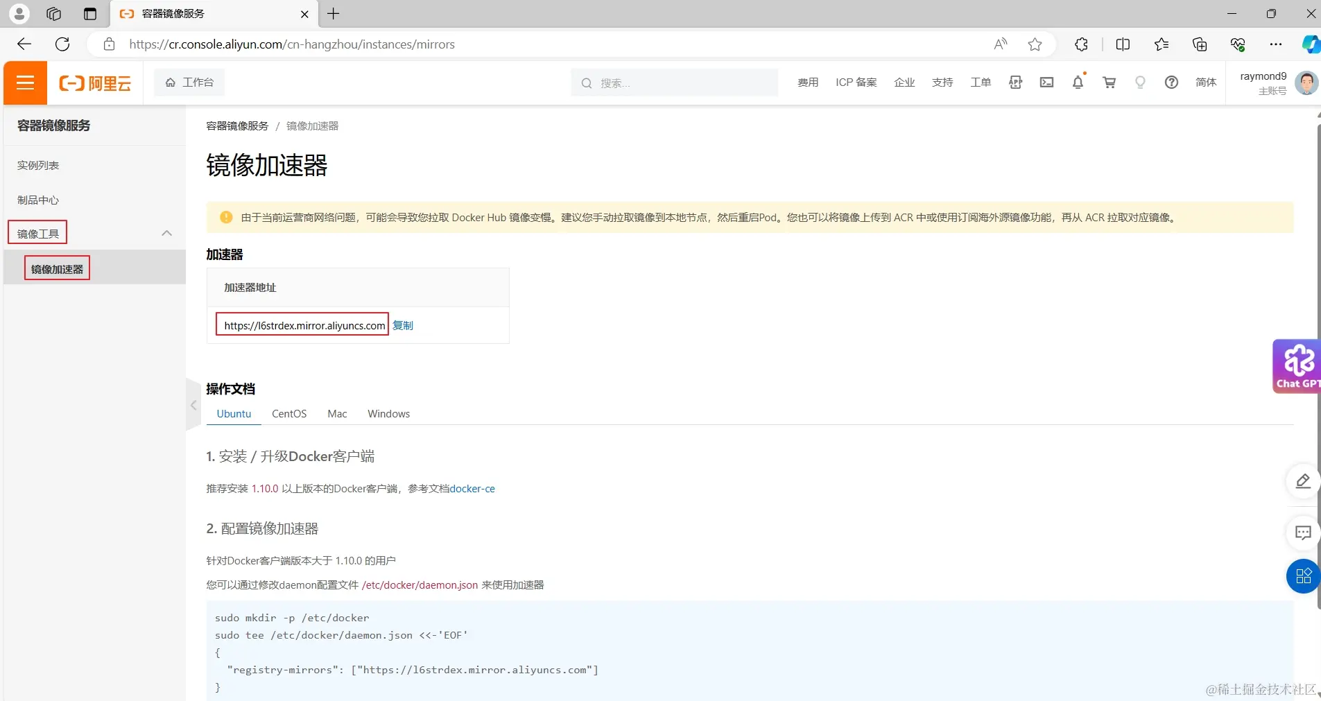Screen dimensions: 1321x701
Task: Open 制品中心 in sidebar
Action: click(38, 200)
